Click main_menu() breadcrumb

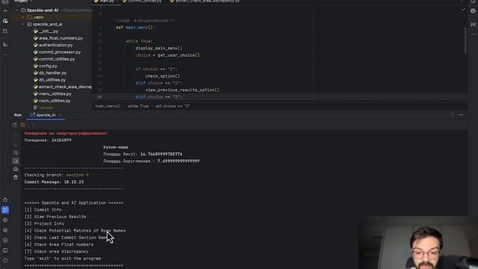[108, 106]
